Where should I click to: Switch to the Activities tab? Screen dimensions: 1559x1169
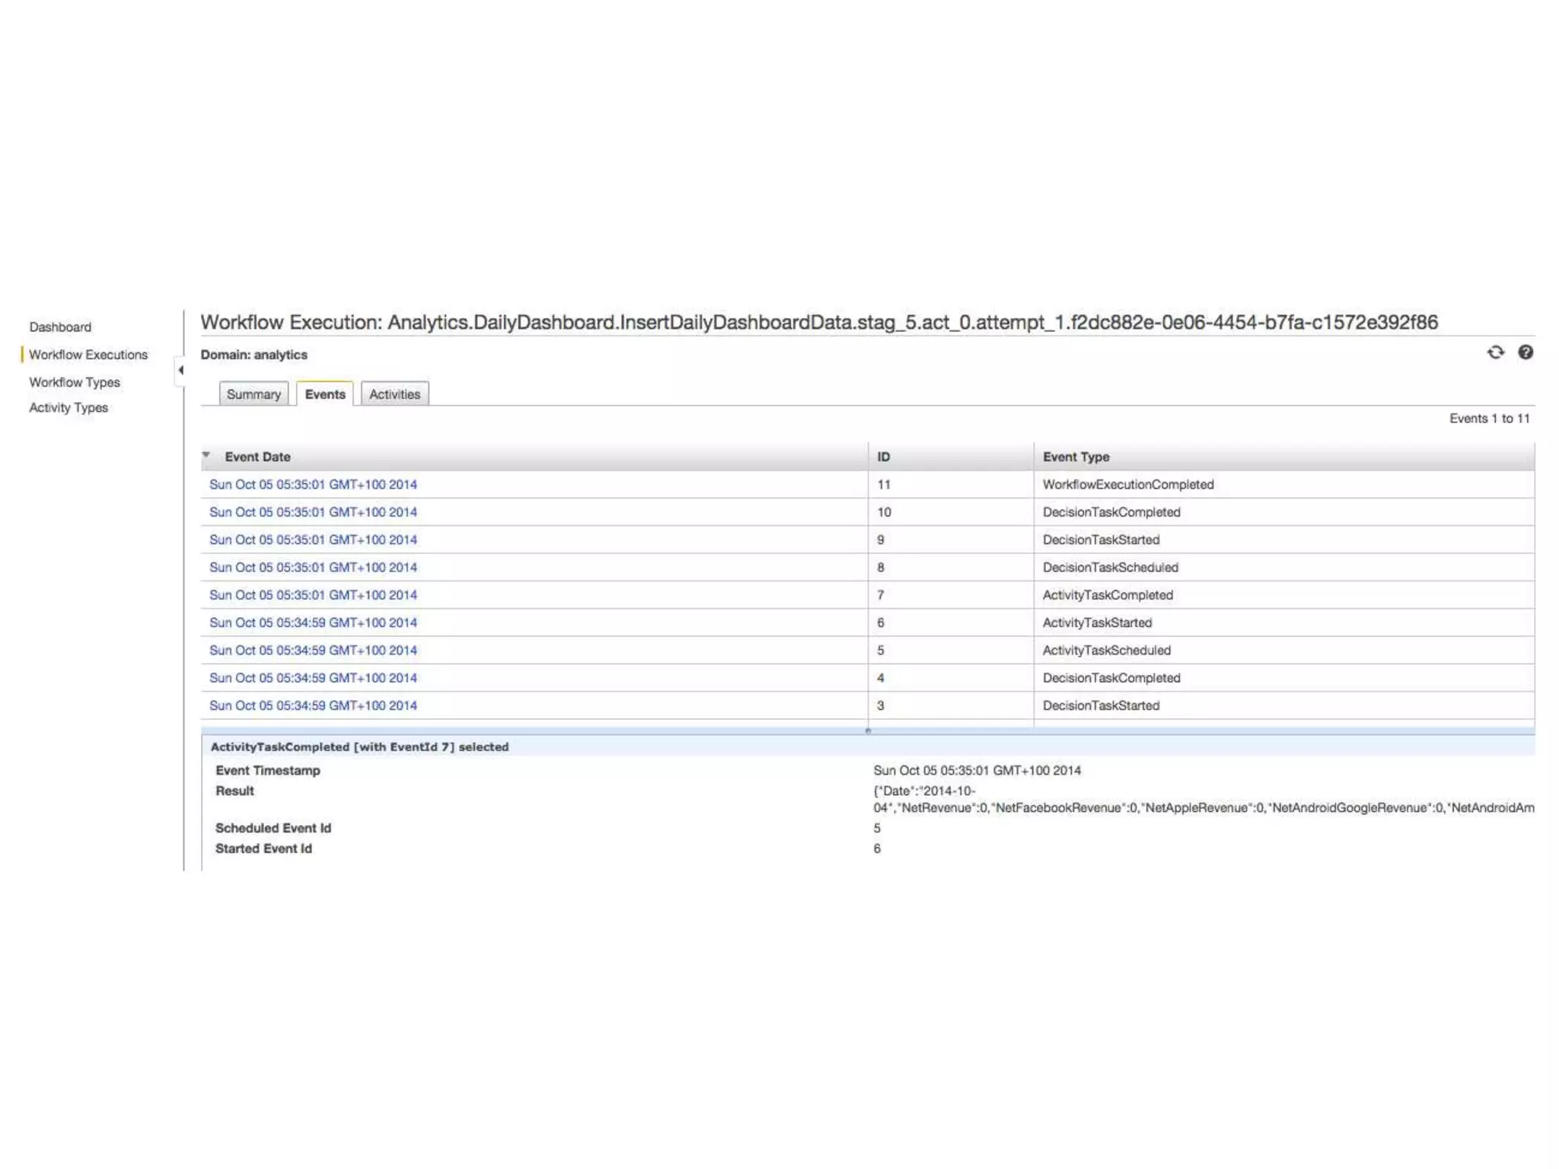pos(394,394)
